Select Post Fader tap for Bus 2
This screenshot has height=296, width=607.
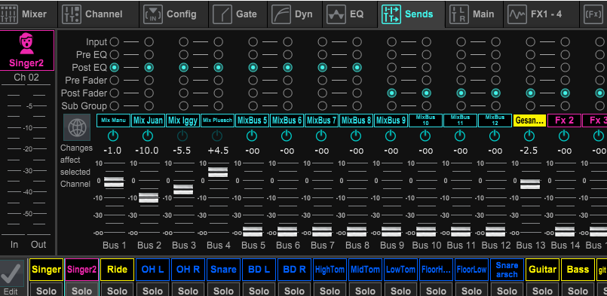[149, 93]
